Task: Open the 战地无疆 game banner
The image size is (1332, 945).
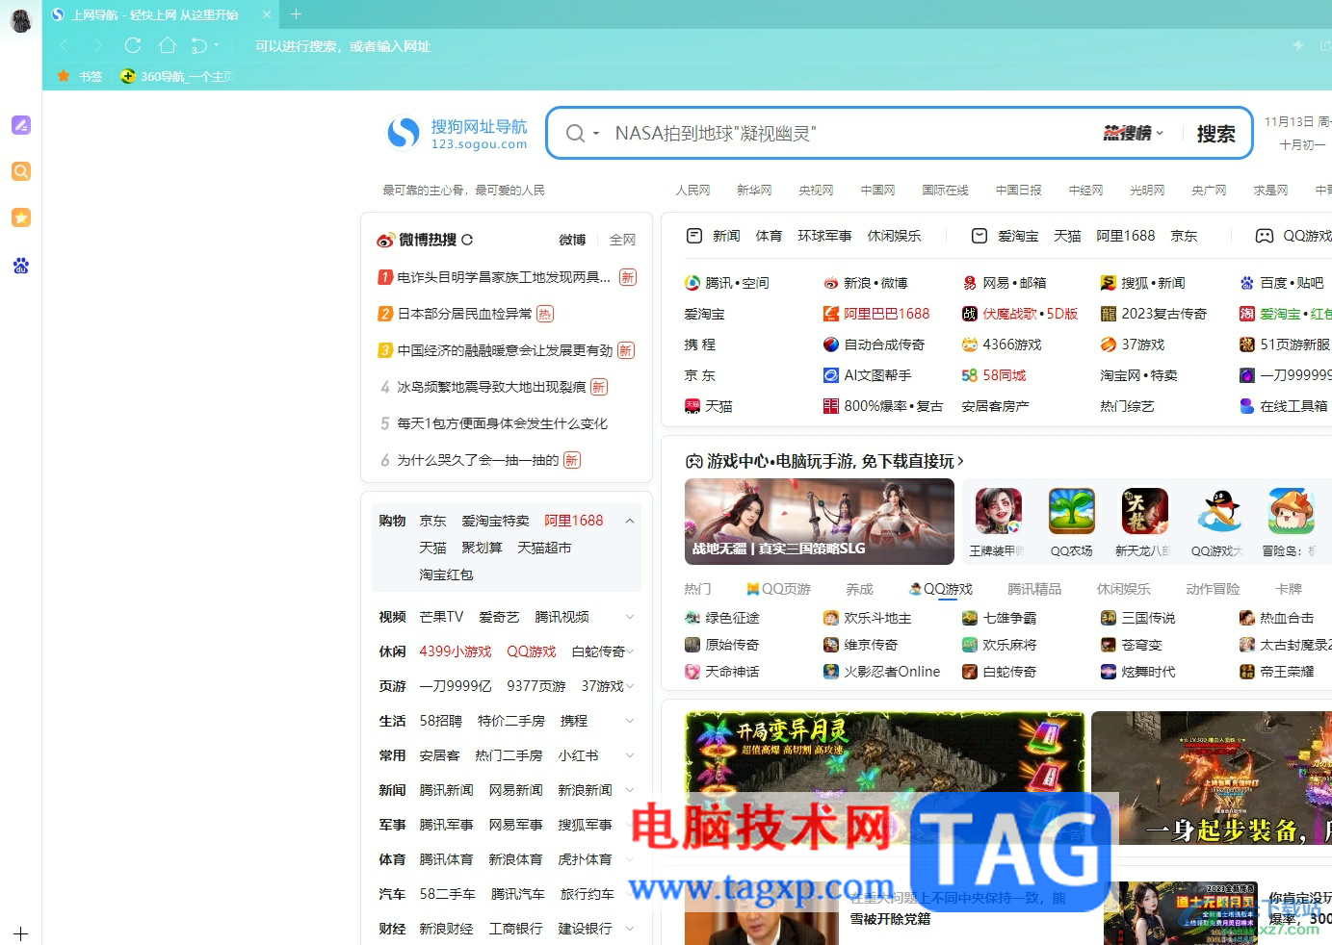Action: click(x=820, y=522)
